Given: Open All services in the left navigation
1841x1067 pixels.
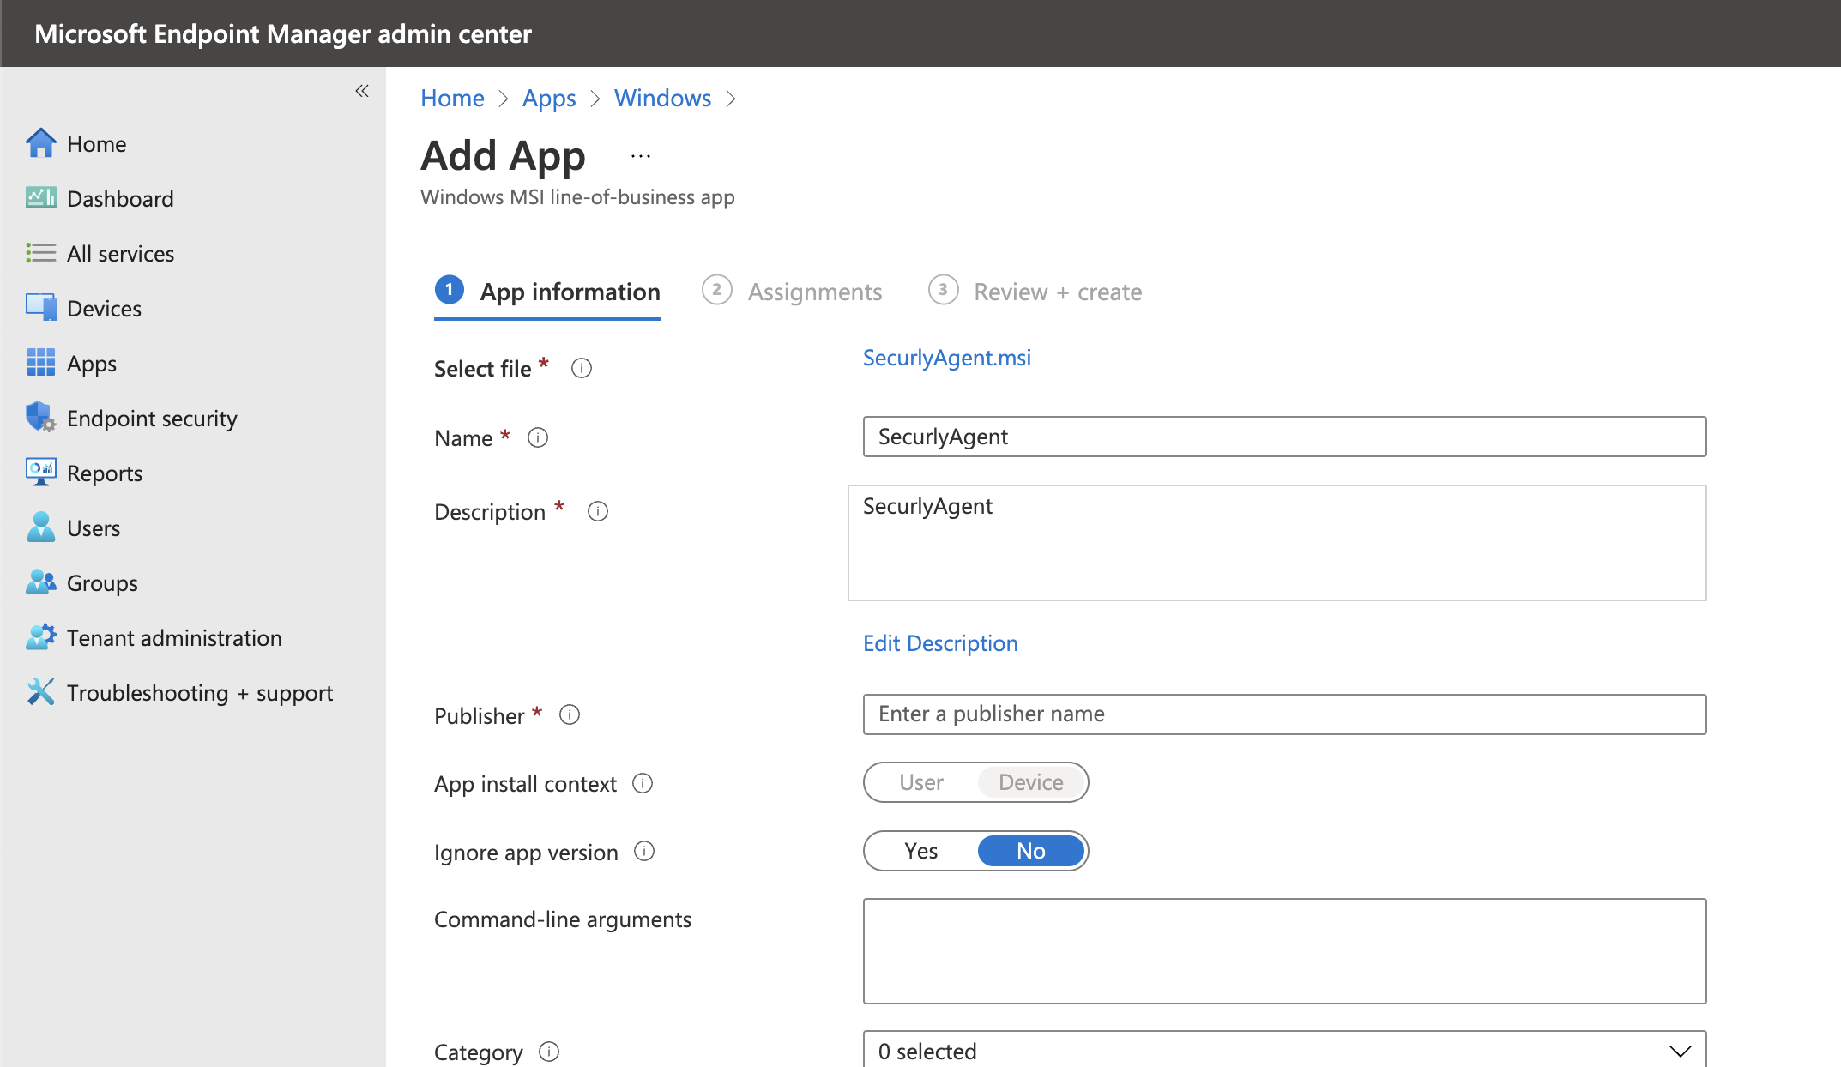Looking at the screenshot, I should [x=120, y=253].
